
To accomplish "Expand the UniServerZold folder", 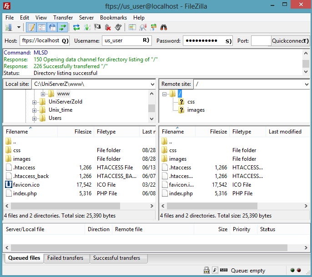I will tap(34, 102).
